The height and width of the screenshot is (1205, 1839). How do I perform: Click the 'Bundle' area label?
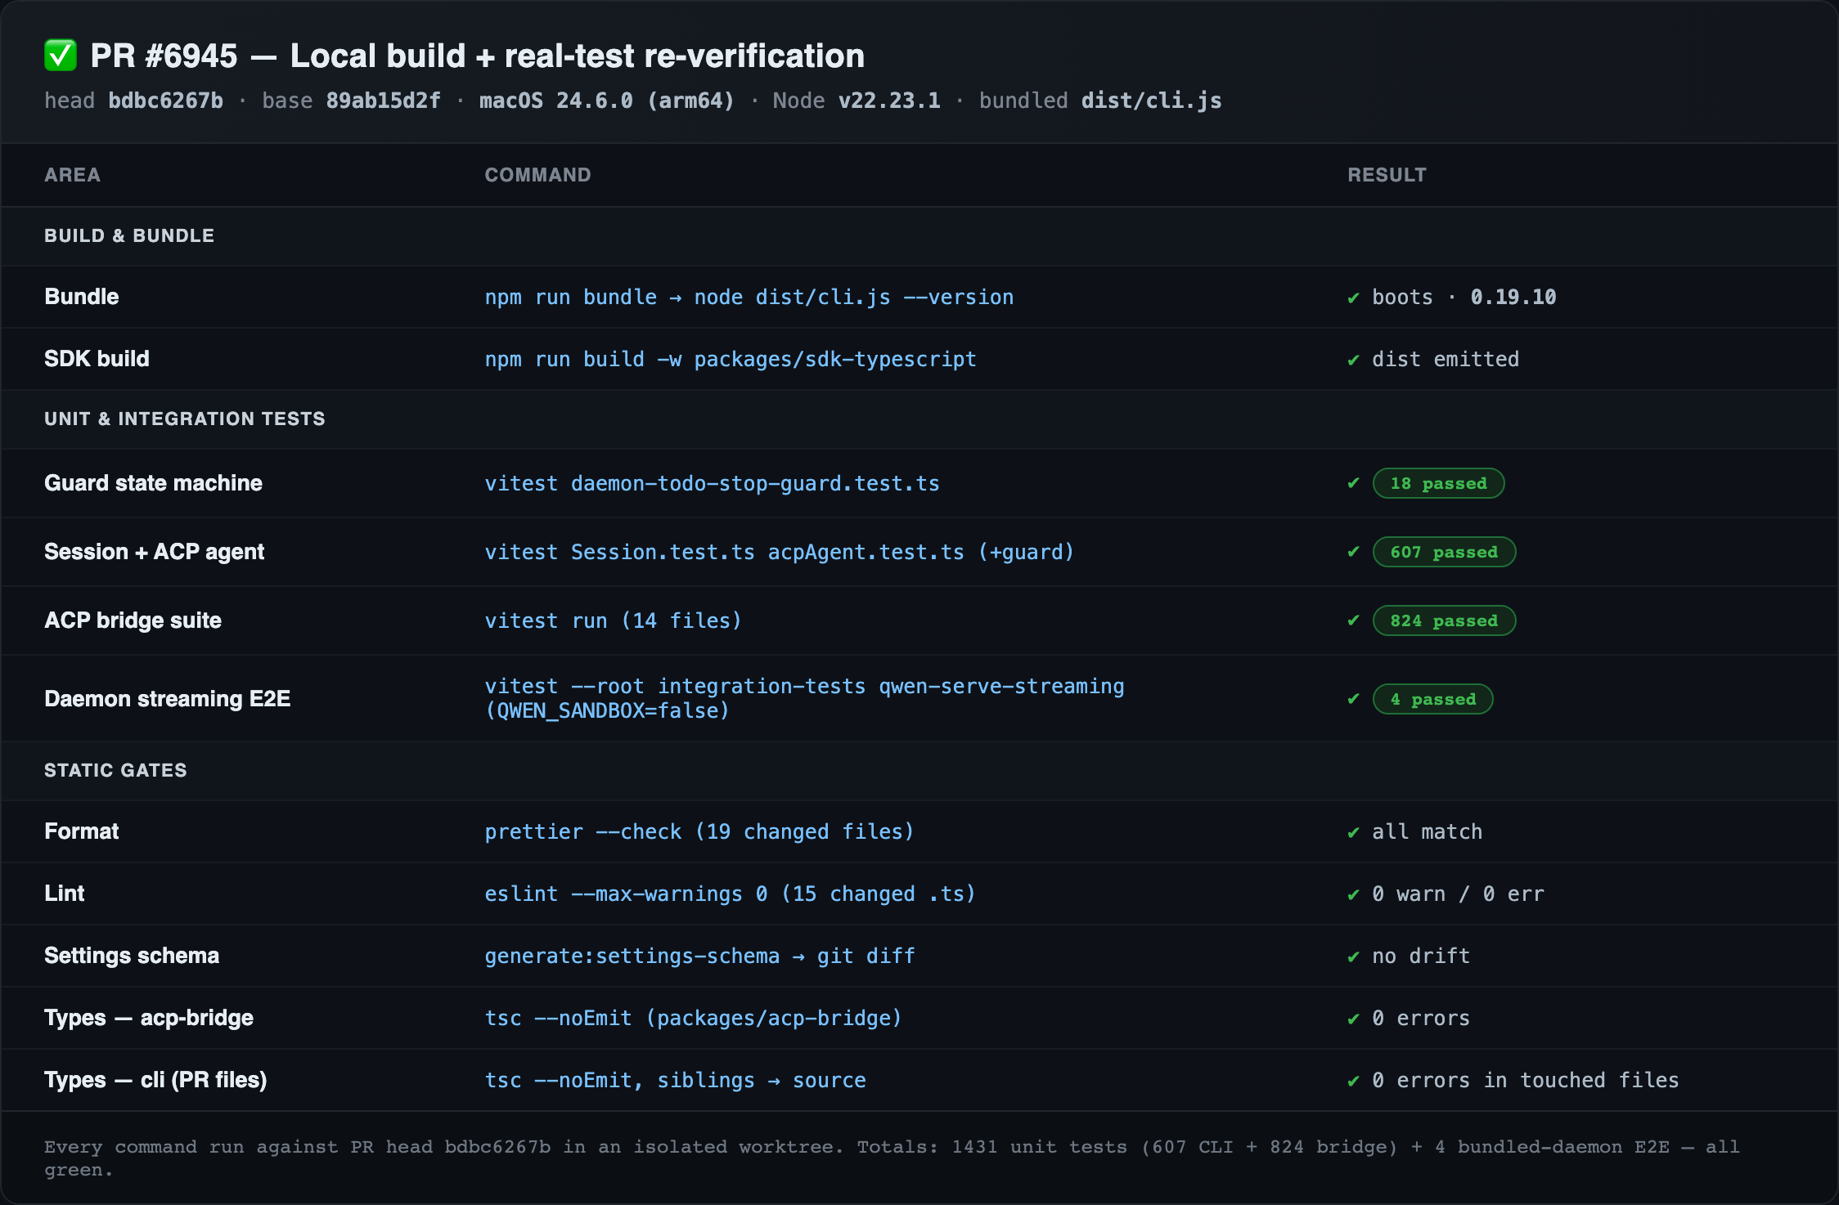[x=82, y=297]
